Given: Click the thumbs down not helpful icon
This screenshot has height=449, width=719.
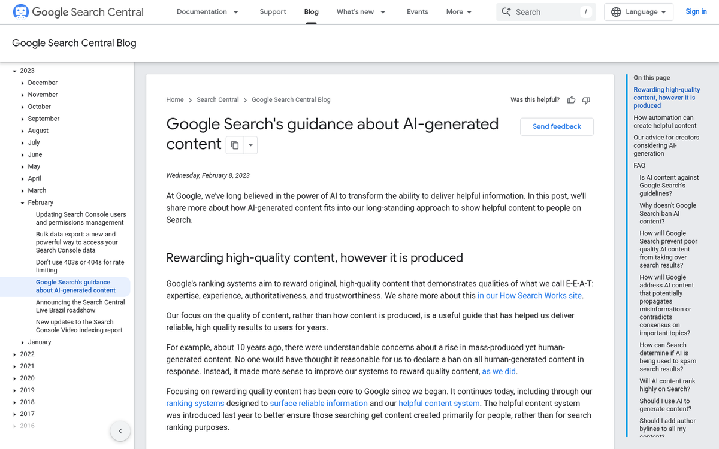Looking at the screenshot, I should click(586, 100).
